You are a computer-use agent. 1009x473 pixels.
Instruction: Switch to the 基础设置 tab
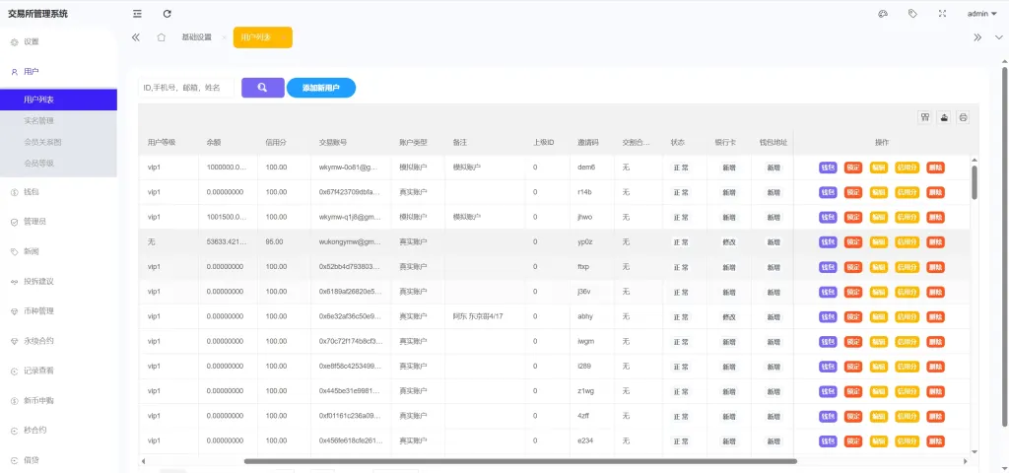(196, 37)
